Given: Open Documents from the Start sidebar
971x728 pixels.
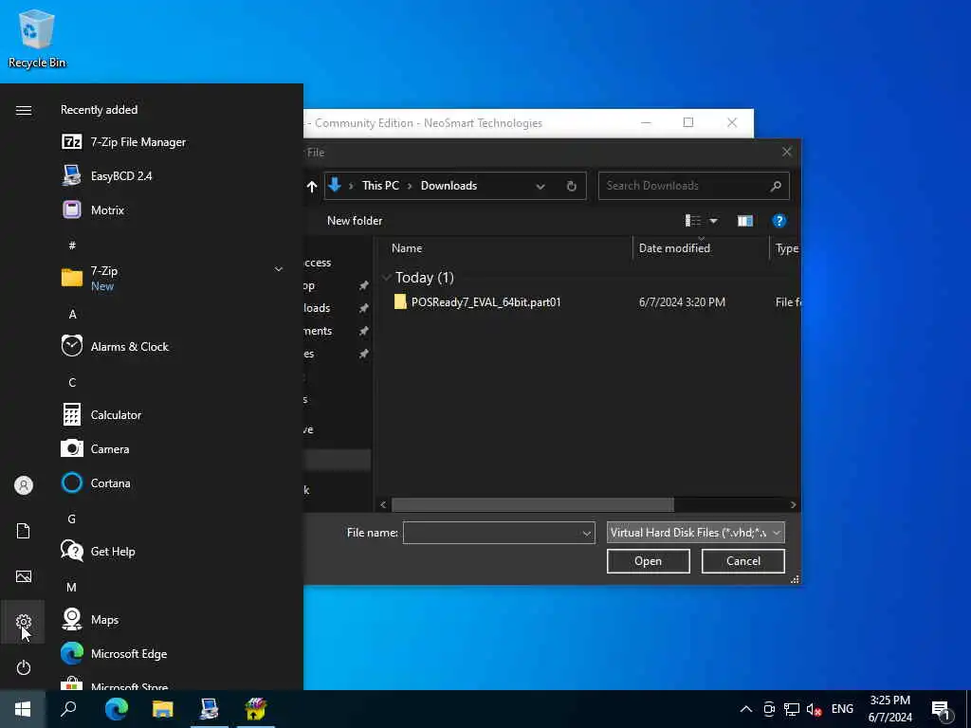Looking at the screenshot, I should point(24,531).
